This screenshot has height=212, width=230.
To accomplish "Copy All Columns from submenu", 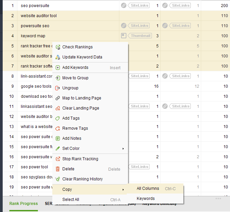I will [155, 188].
